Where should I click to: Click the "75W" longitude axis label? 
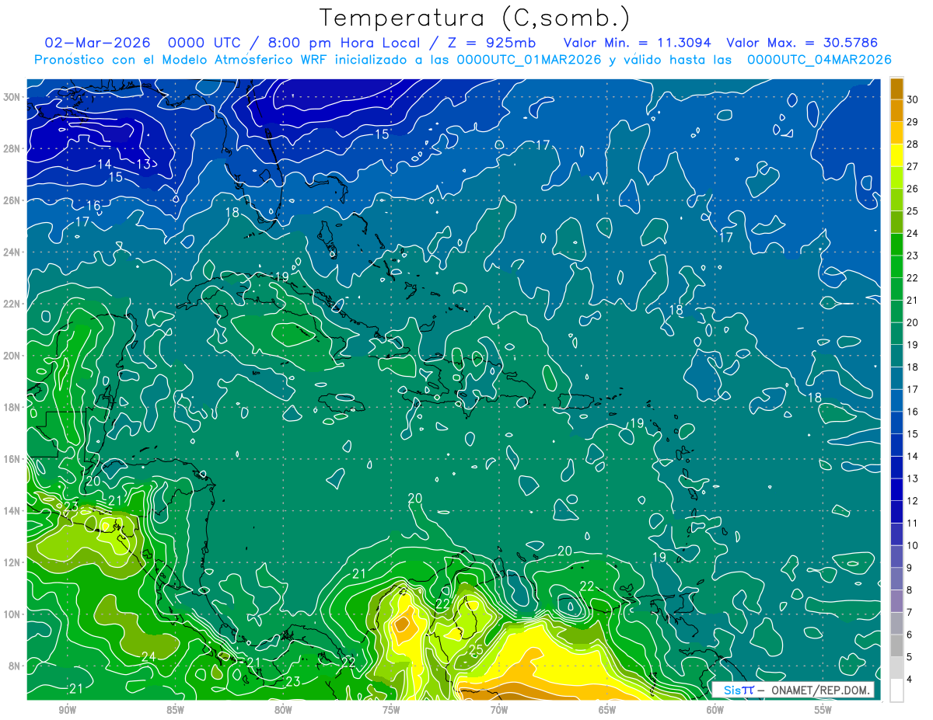(x=391, y=710)
